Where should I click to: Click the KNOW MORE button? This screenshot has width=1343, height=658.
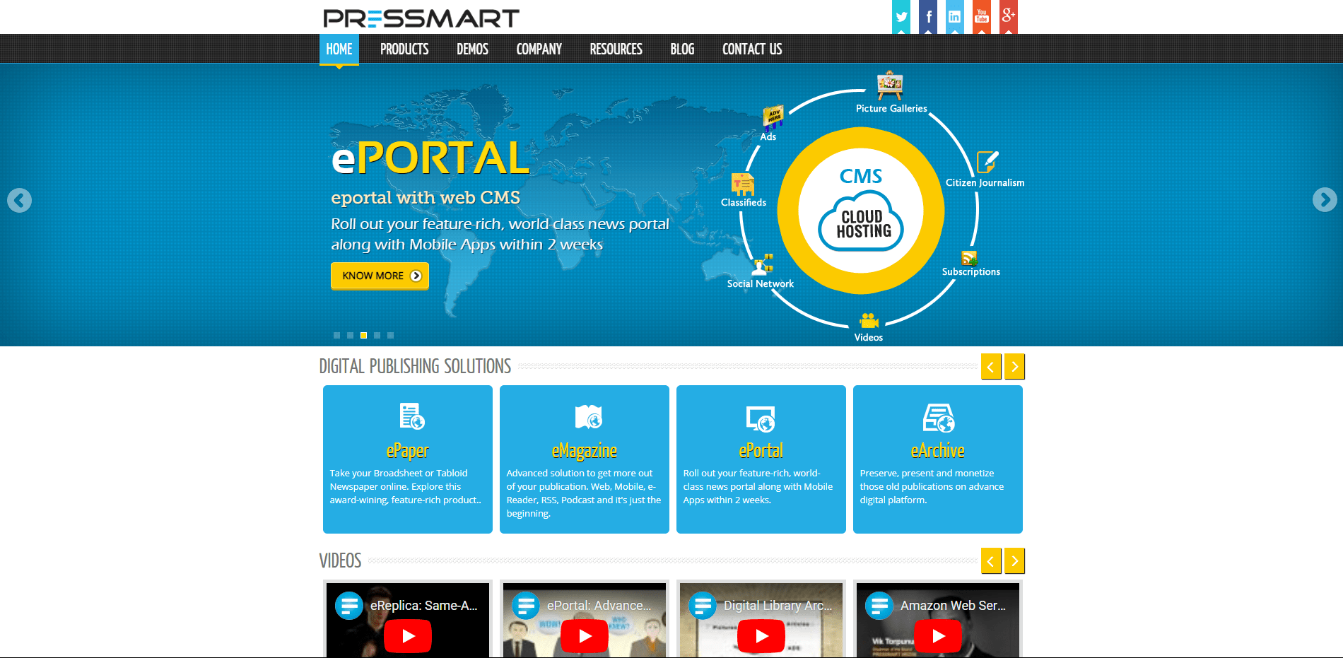pyautogui.click(x=380, y=276)
